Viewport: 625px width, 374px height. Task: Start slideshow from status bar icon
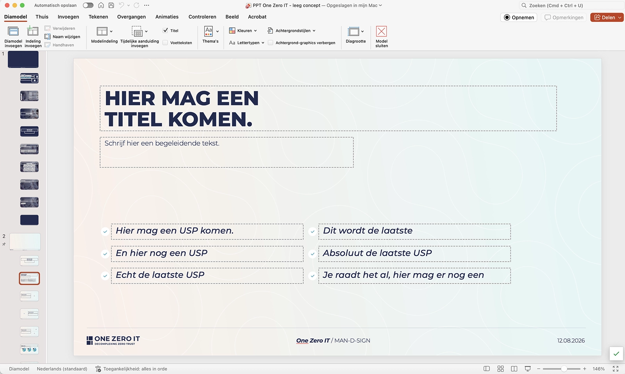tap(528, 369)
